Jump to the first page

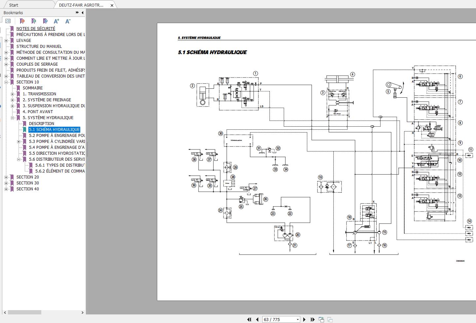(249, 319)
